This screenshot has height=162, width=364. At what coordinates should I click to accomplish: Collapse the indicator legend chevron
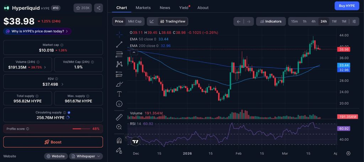(x=134, y=52)
